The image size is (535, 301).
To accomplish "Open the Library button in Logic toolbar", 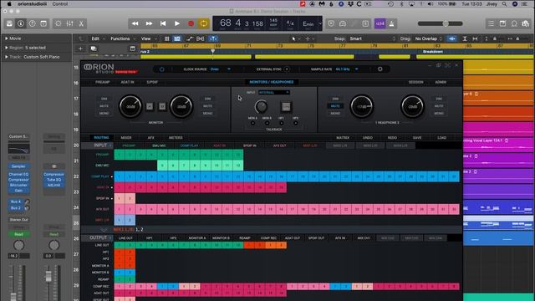I will point(9,23).
